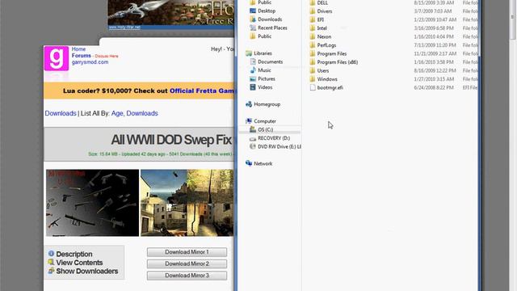This screenshot has height=291, width=517.
Task: Open the Recent Places sidebar icon
Action: (x=253, y=27)
